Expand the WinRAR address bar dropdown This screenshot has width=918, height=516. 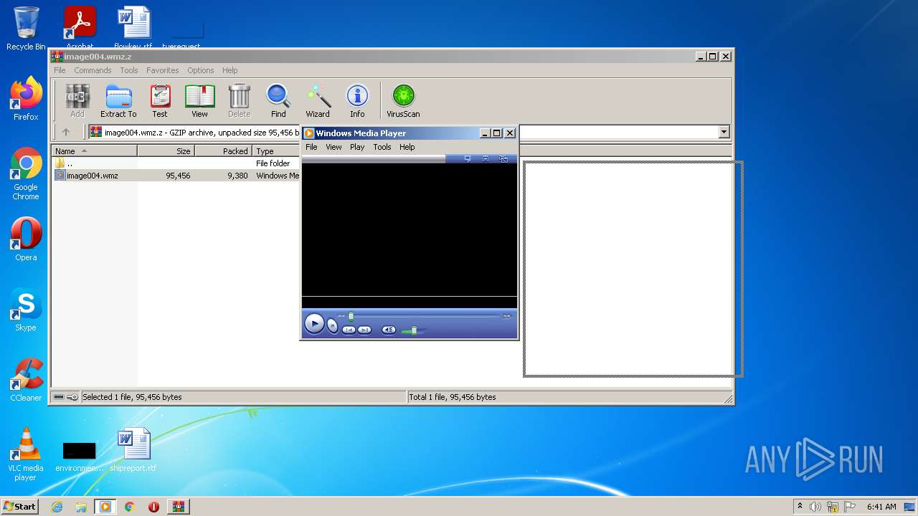(x=724, y=132)
